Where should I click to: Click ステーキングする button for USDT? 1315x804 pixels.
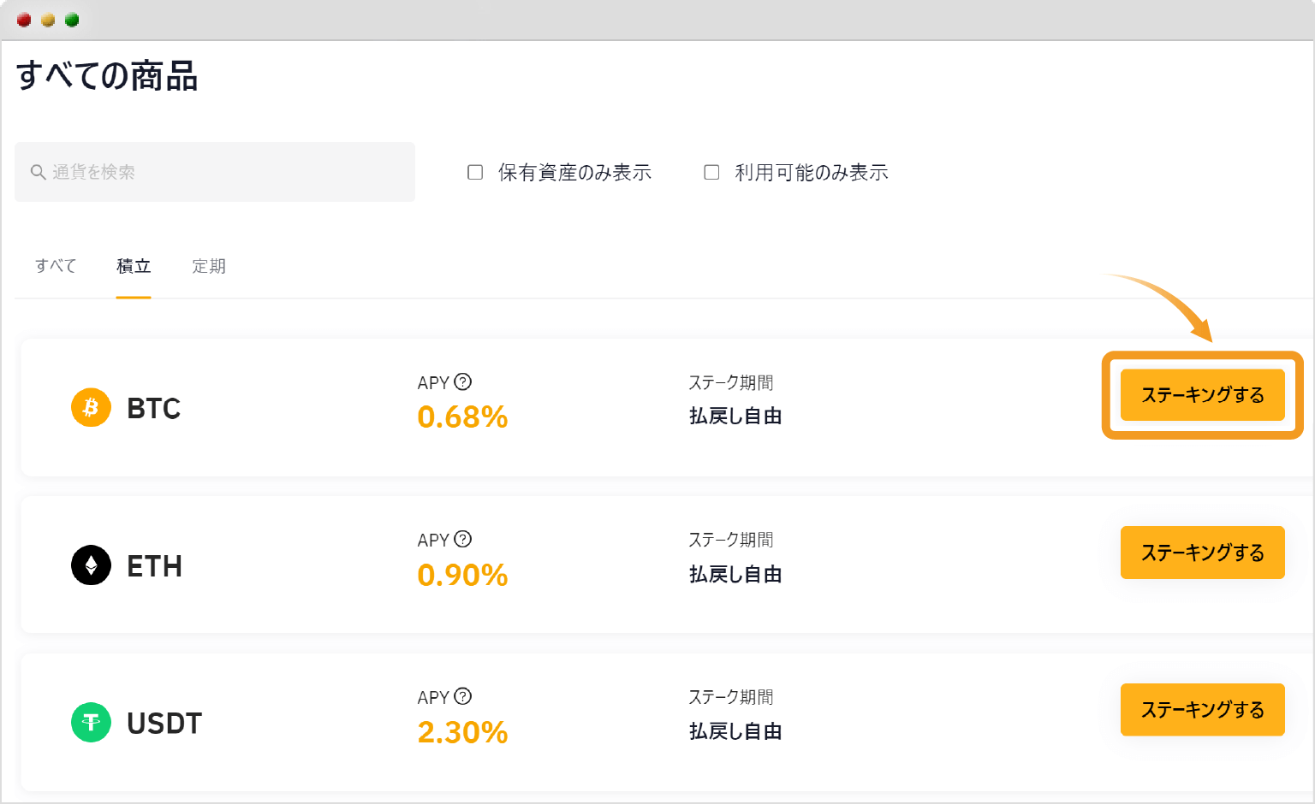[x=1203, y=710]
